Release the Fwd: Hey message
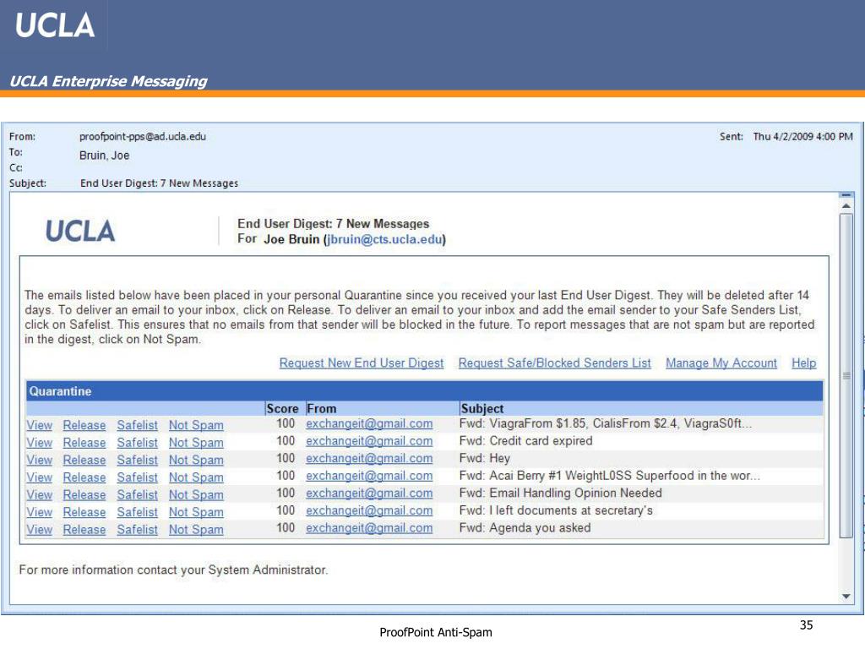This screenshot has width=865, height=649. pyautogui.click(x=84, y=461)
